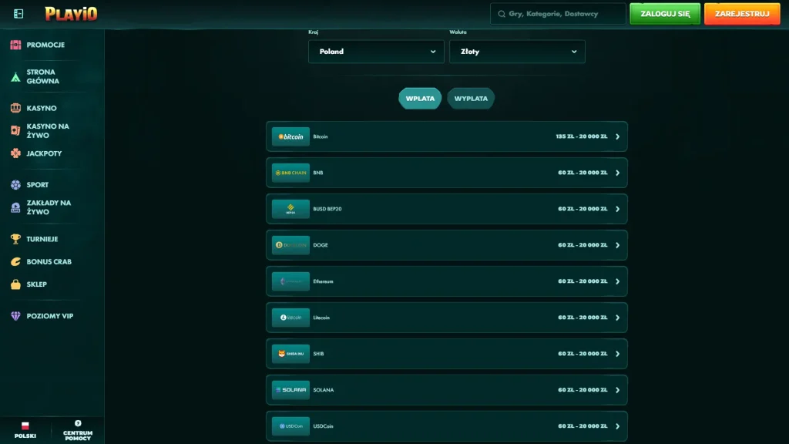The image size is (789, 444).
Task: Click the Bitcoin logo badge
Action: (x=290, y=136)
